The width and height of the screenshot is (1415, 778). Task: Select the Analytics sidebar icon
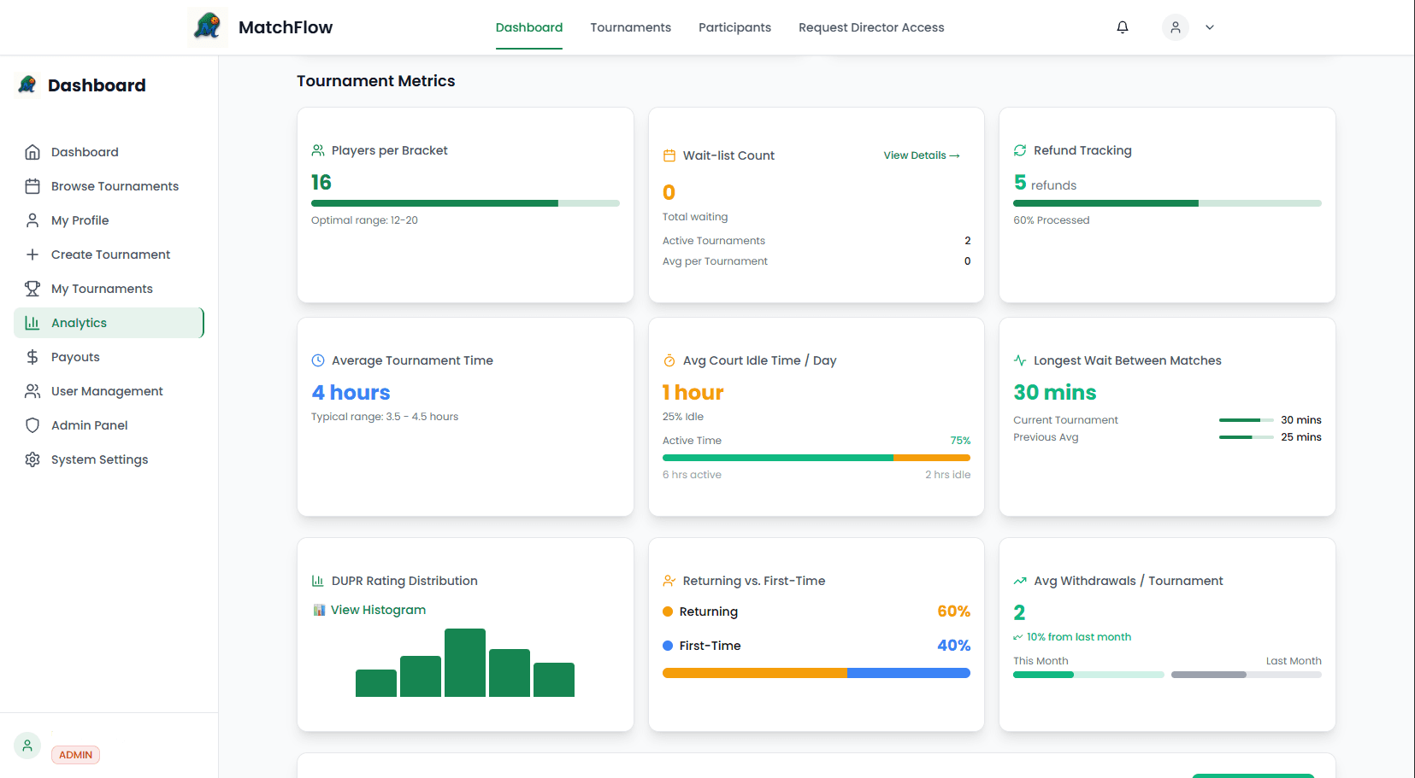32,322
